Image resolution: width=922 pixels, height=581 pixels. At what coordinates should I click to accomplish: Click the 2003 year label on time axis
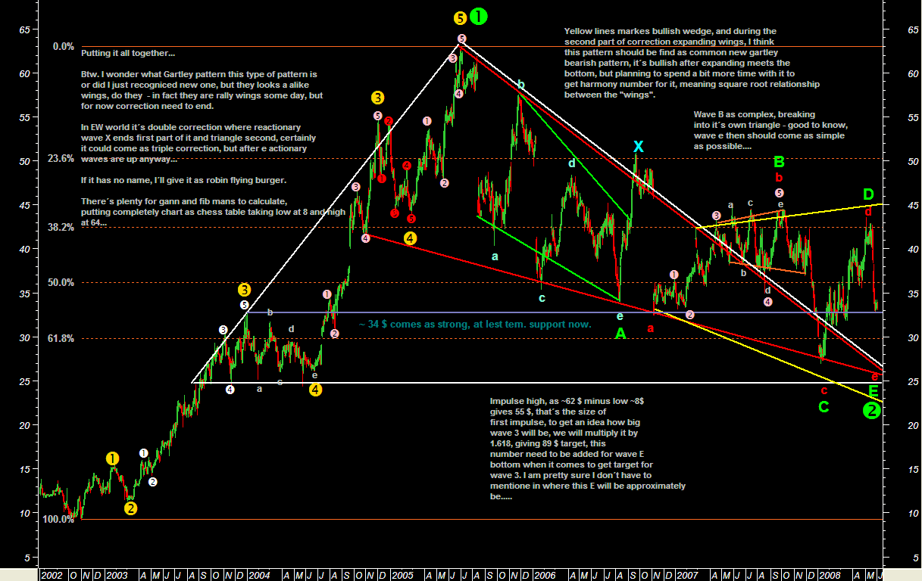tap(116, 575)
